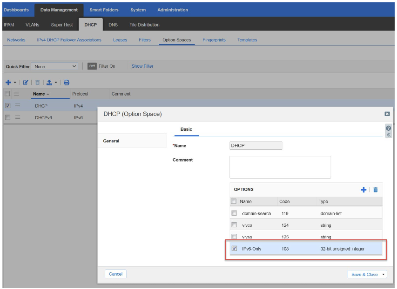Click inside the Comment text area

(x=280, y=167)
